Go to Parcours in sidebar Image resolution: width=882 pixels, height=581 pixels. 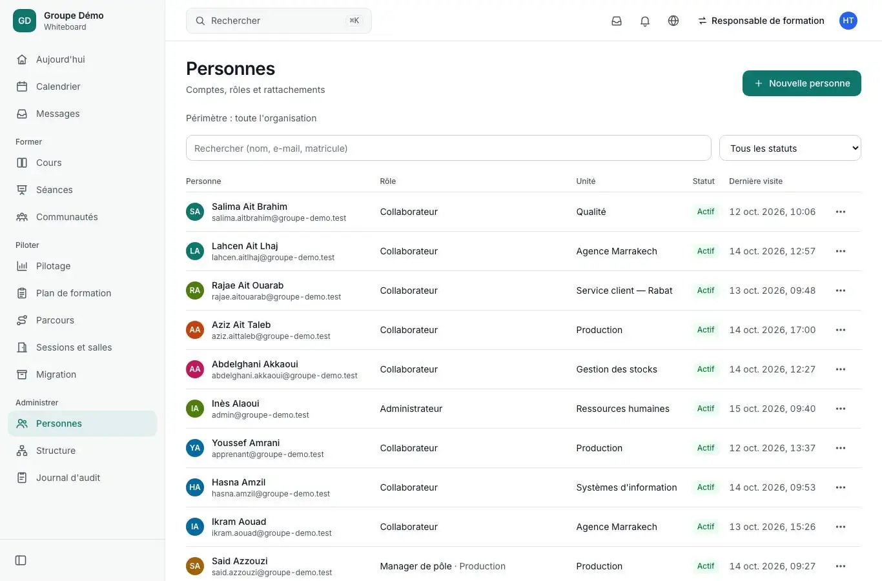(x=83, y=320)
